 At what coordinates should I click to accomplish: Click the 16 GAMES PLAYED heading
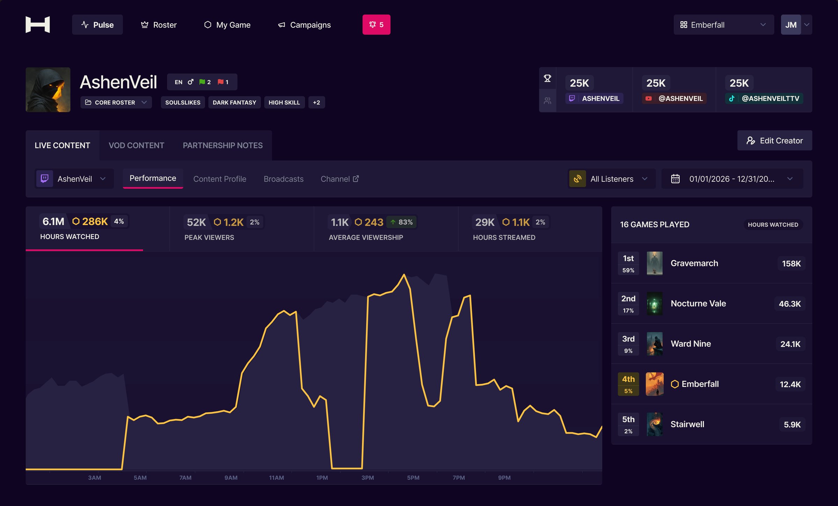point(655,225)
